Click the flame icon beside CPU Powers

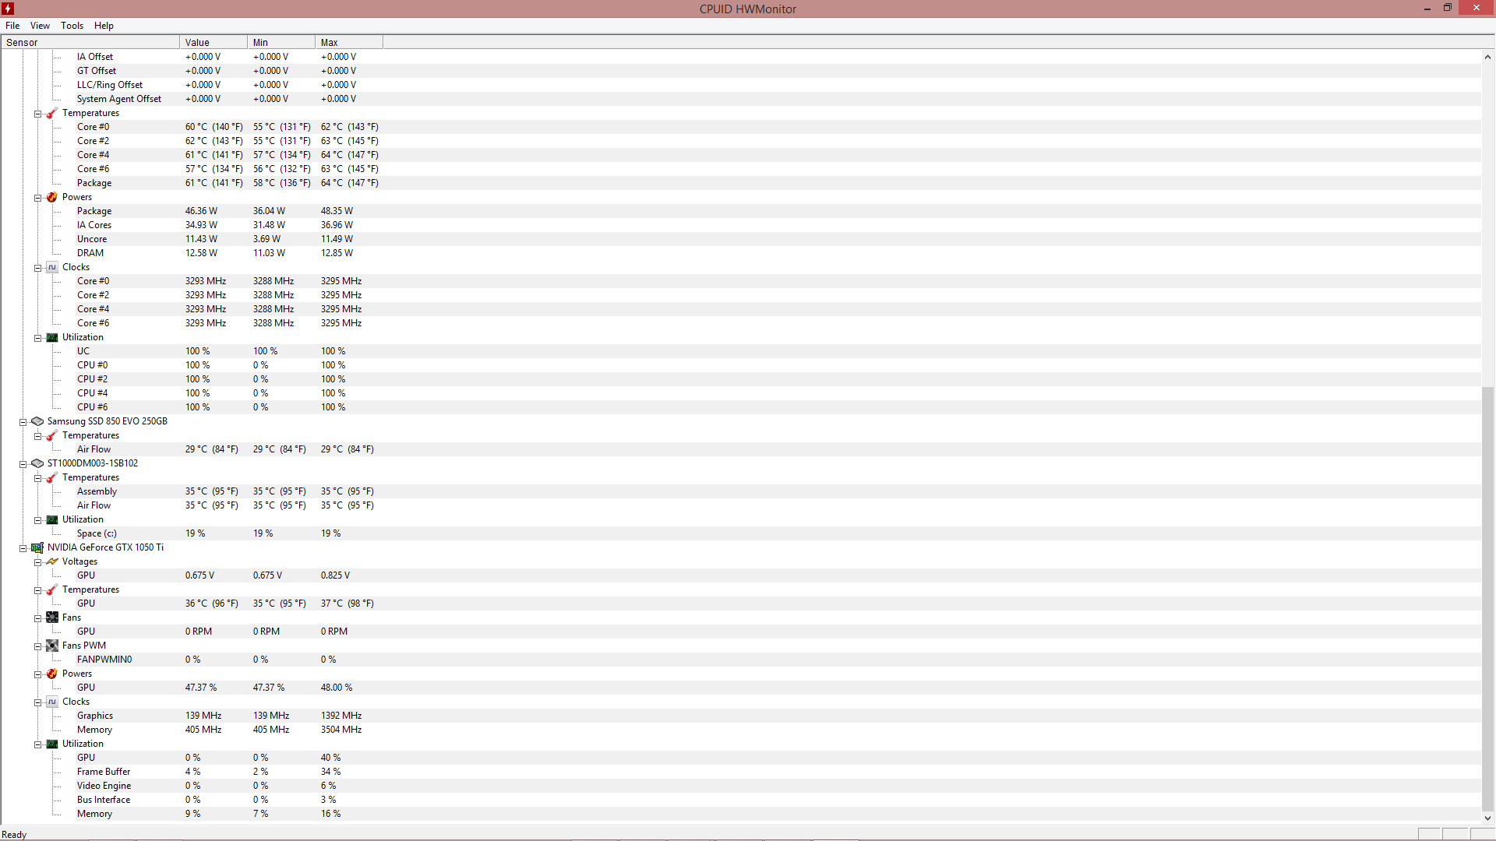coord(52,197)
